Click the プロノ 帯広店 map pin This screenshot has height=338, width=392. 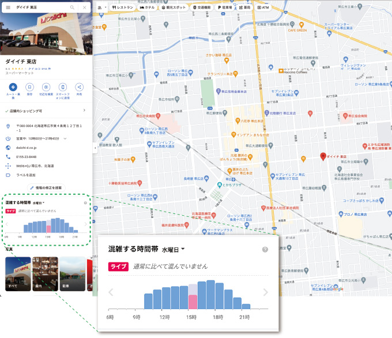(341, 214)
